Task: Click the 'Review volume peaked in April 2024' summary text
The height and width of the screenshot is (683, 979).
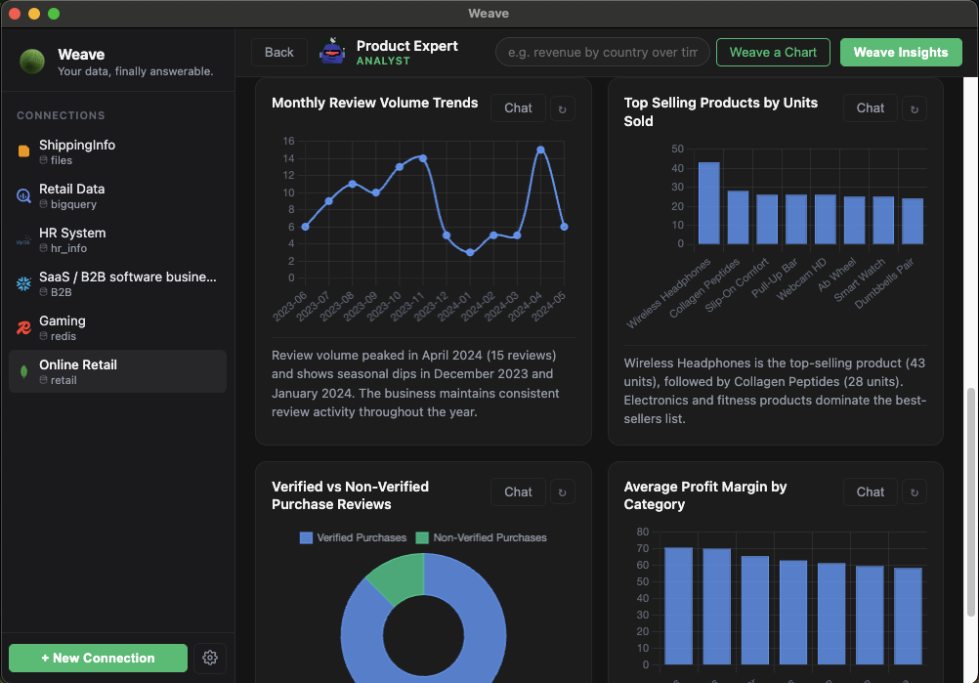Action: click(x=415, y=383)
